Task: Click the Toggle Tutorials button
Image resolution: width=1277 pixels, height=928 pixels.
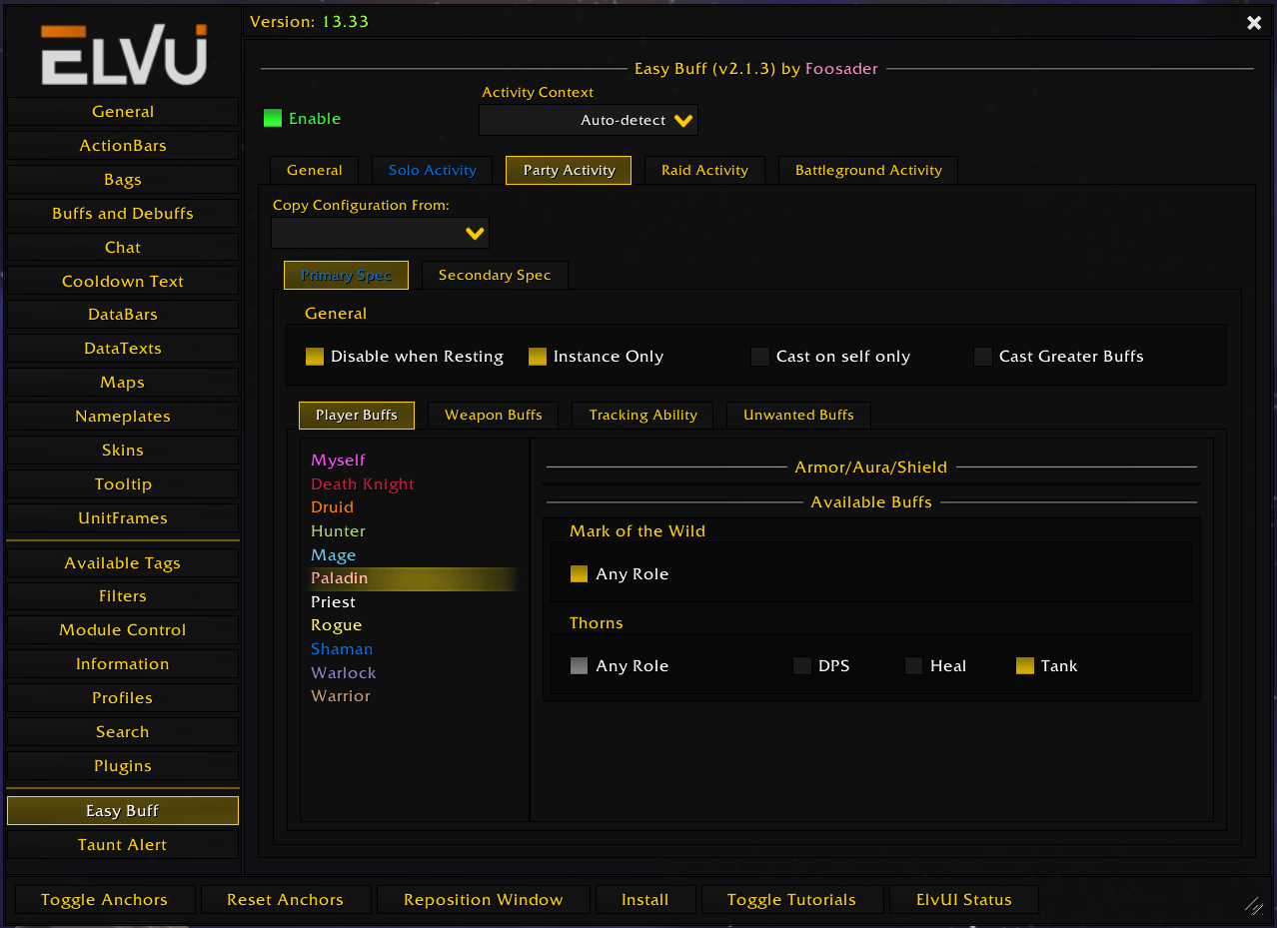Action: [x=791, y=900]
